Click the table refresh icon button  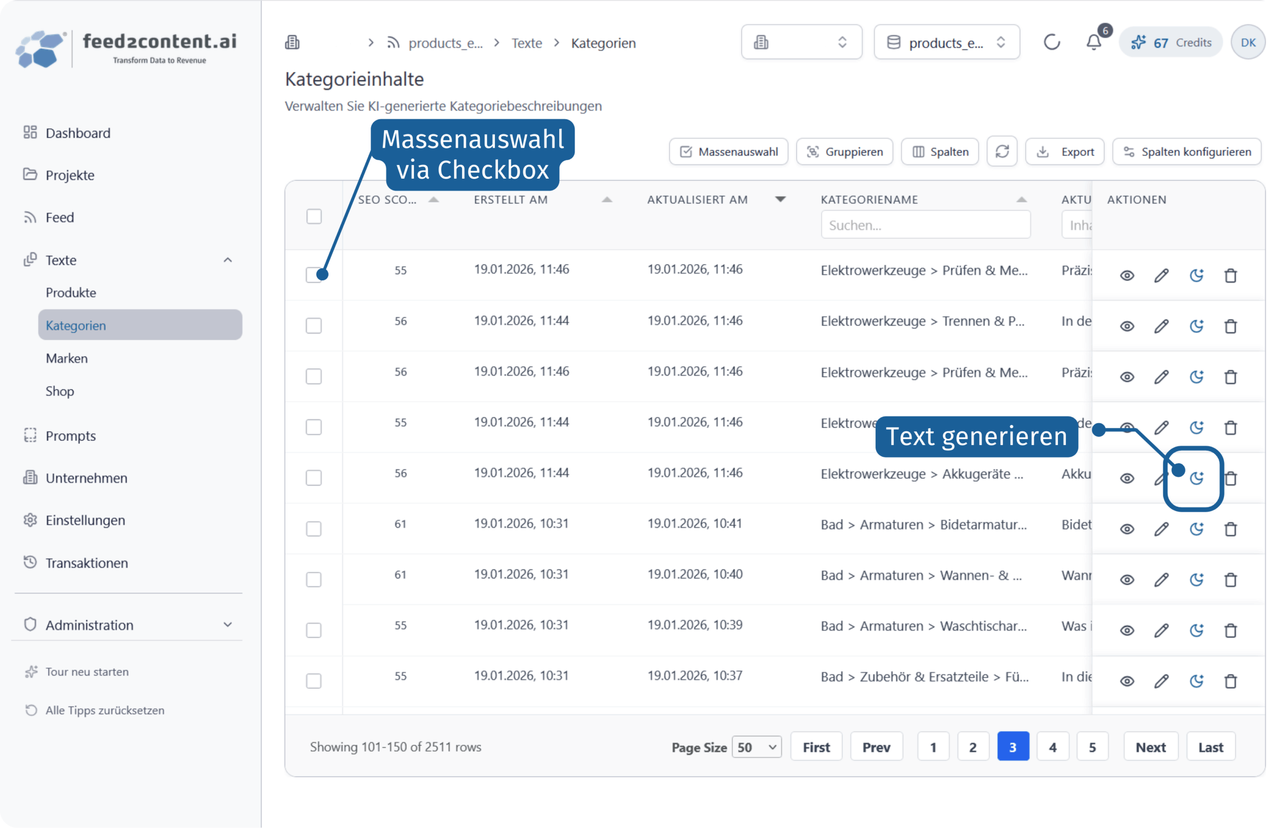1002,152
